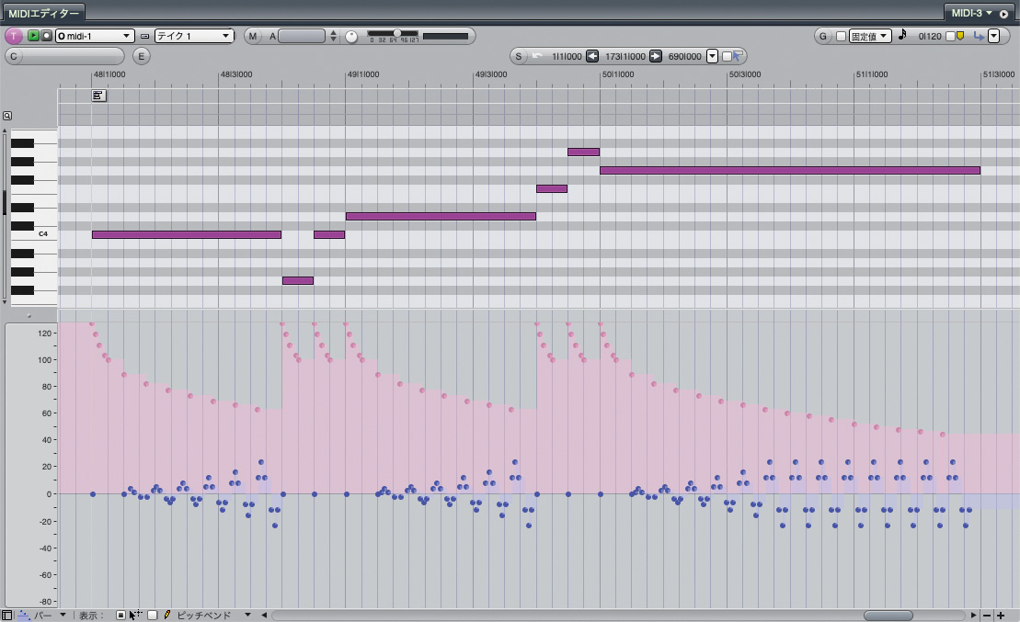
Task: Toggle the checkbox beside 固定値
Action: [x=841, y=37]
